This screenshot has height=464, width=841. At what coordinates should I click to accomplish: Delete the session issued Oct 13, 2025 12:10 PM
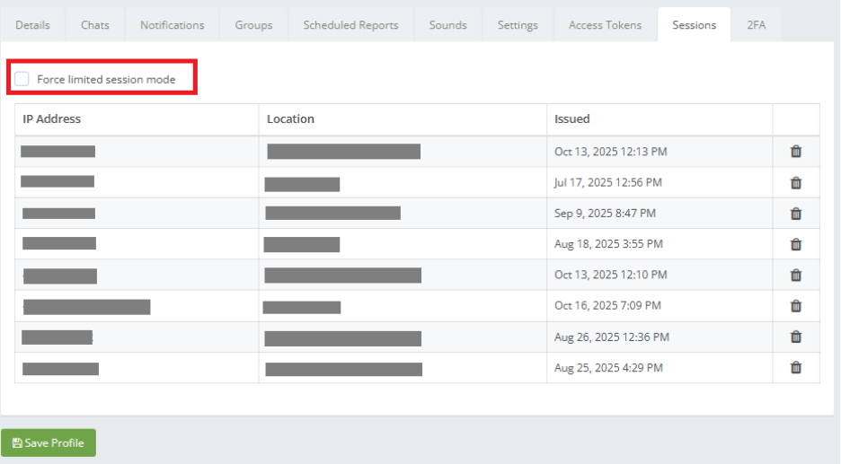795,275
